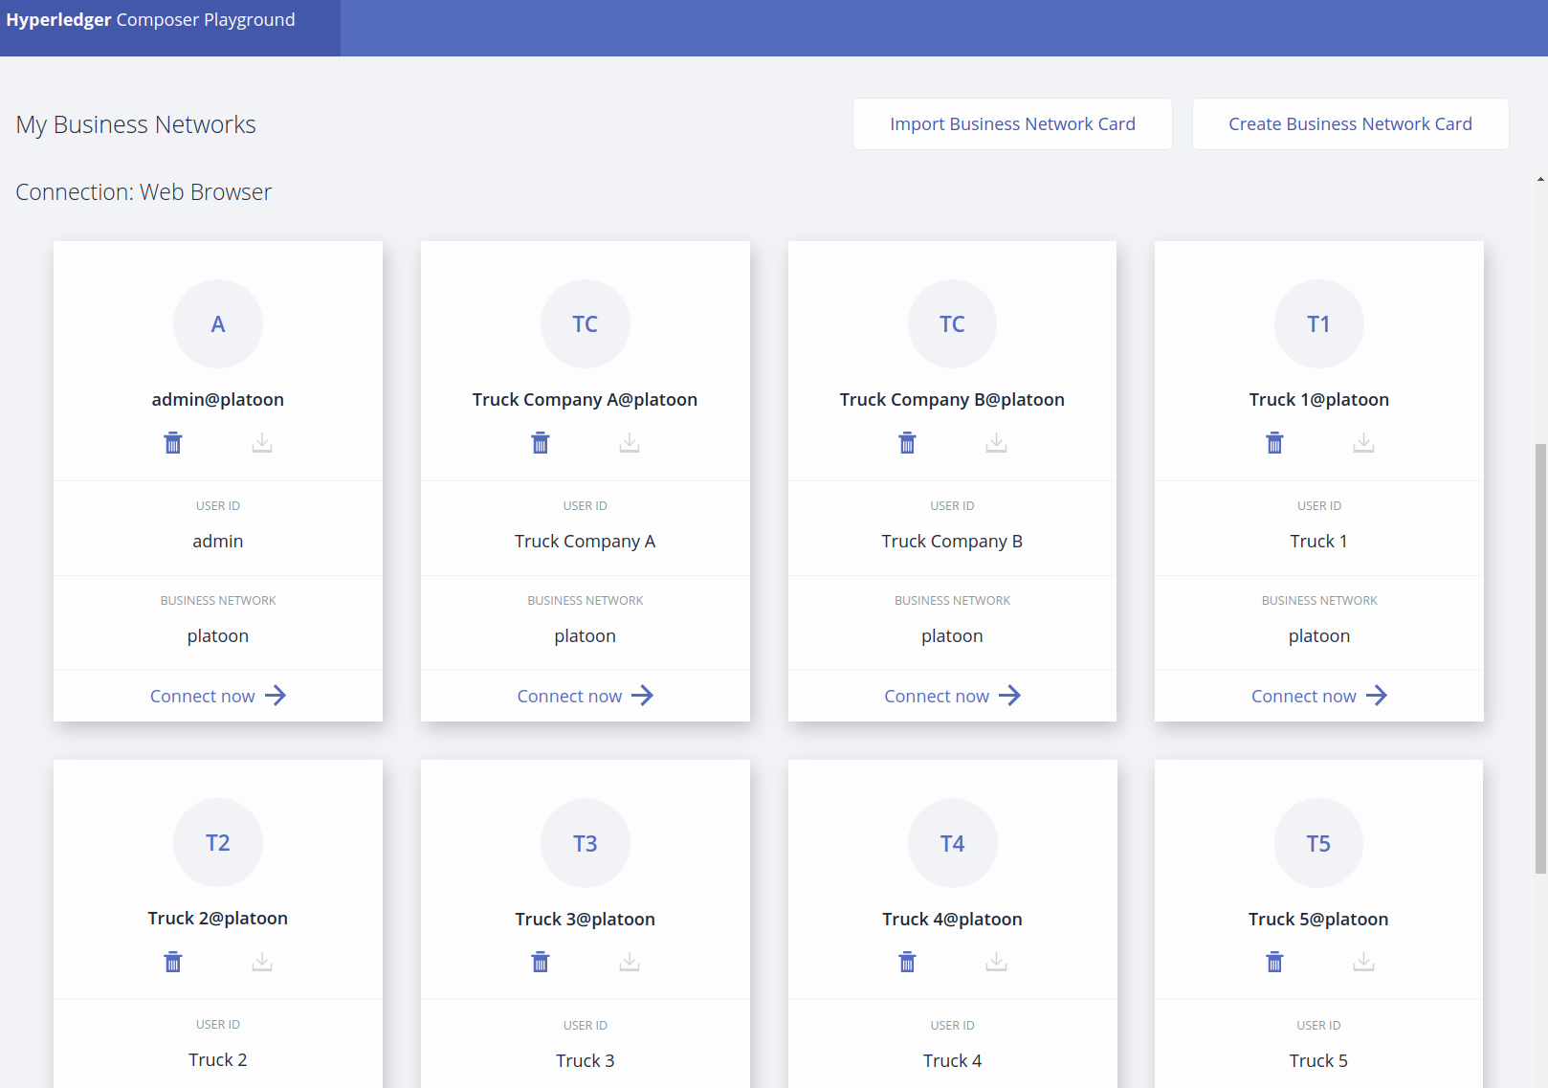Export the Truck 1@platoon card
The image size is (1548, 1088).
(1363, 443)
